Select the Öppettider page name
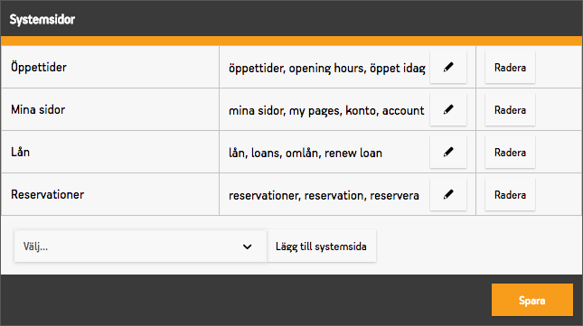Viewport: 583px width, 326px height. click(x=39, y=67)
